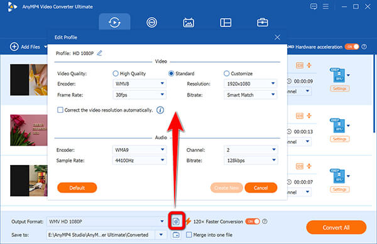Click the info icon beside resolution checkbox
This screenshot has width=377, height=244.
(160, 110)
